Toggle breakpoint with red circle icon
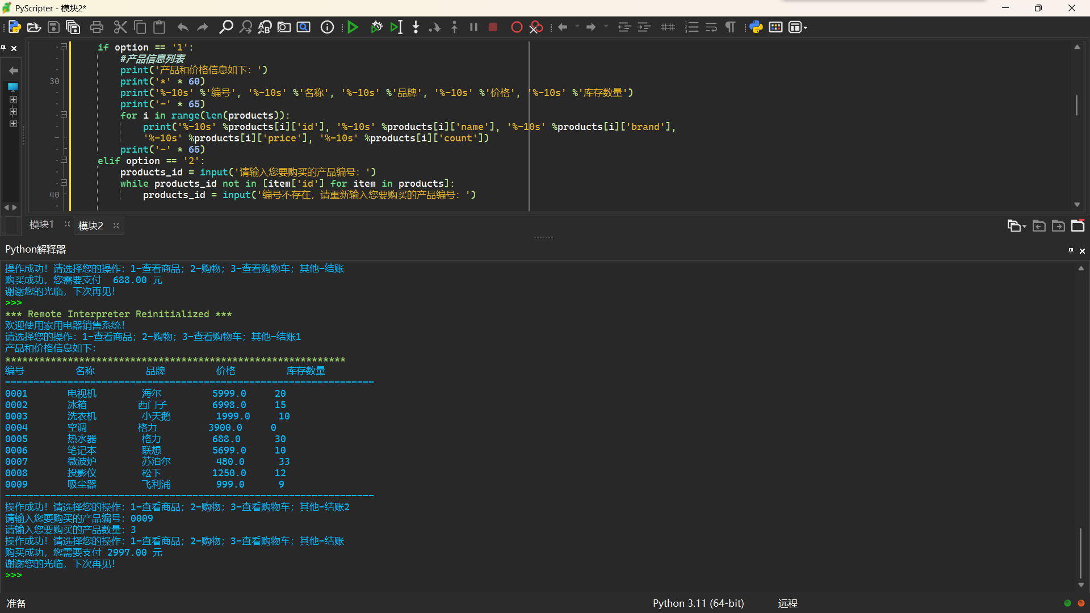 pos(516,27)
